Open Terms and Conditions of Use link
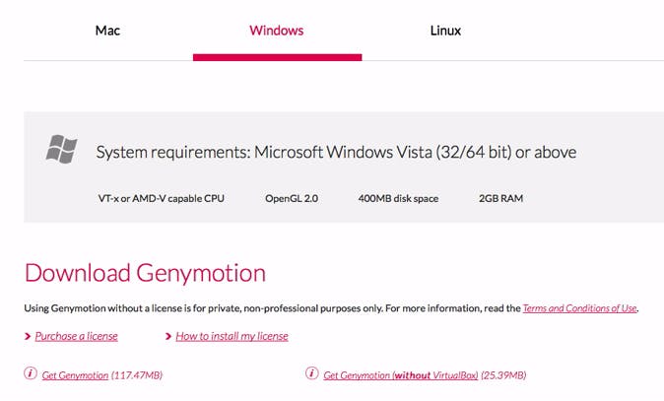 [580, 308]
